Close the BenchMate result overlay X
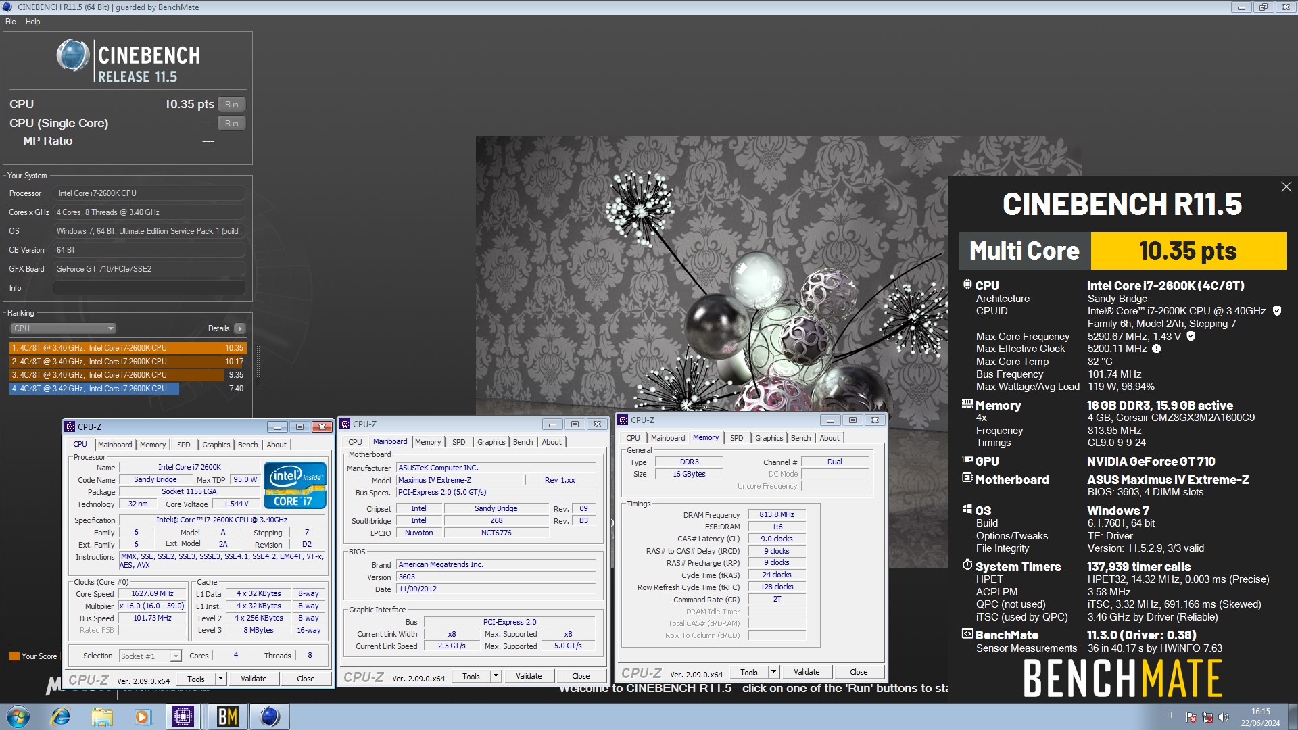 coord(1286,187)
